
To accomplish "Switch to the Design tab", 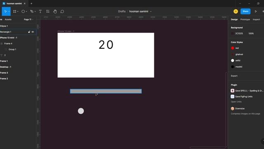I will 234,19.
